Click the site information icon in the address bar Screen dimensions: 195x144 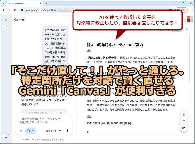tap(22, 10)
